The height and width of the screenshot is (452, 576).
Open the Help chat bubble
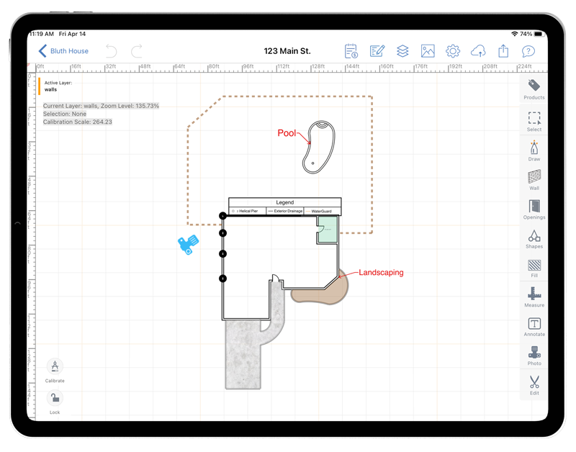pos(528,50)
